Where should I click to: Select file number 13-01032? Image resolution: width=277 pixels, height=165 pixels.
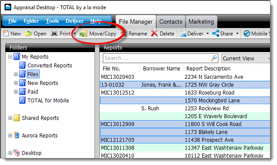113,85
